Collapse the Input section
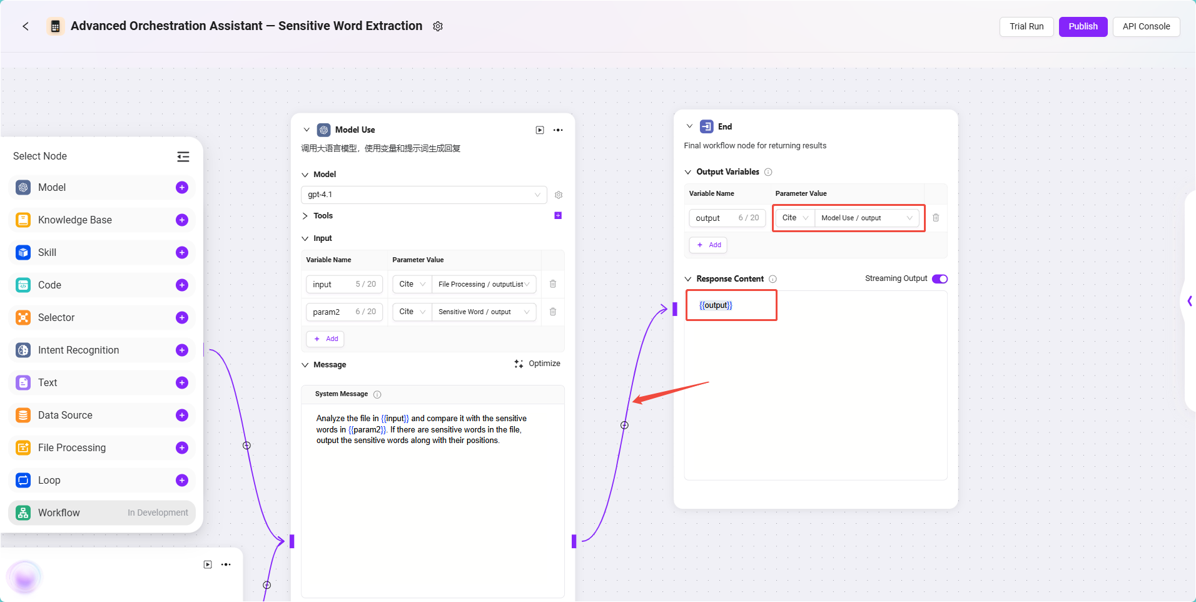The image size is (1196, 602). pos(305,238)
